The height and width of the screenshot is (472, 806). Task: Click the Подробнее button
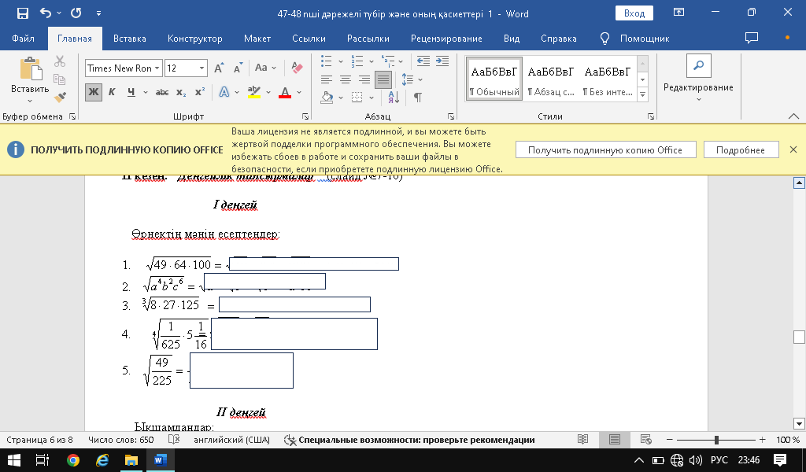[740, 150]
